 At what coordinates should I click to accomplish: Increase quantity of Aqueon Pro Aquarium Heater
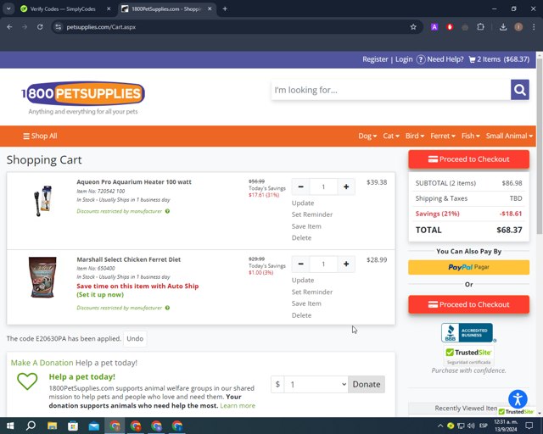(x=346, y=186)
